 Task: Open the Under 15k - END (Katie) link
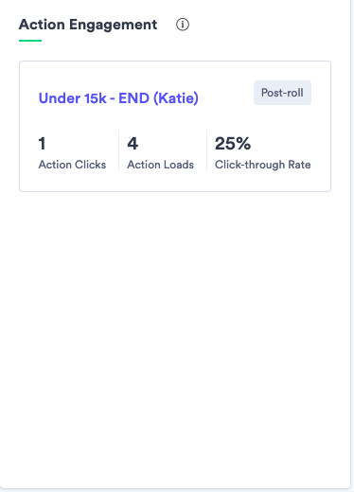(118, 98)
